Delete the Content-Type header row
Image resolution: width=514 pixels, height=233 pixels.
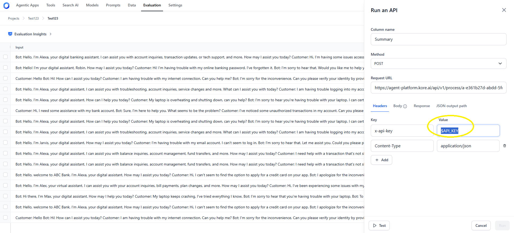pyautogui.click(x=505, y=146)
